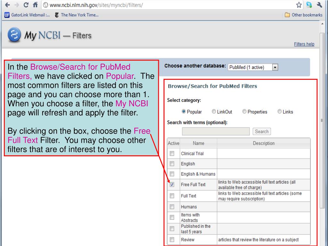Open the PubMed database dropdown
Screen dimensions: 328x246
point(253,67)
